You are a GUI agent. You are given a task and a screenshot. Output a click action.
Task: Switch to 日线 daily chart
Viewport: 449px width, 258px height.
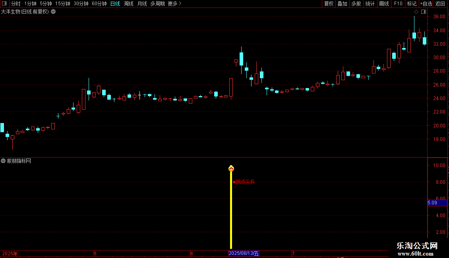[x=115, y=4]
